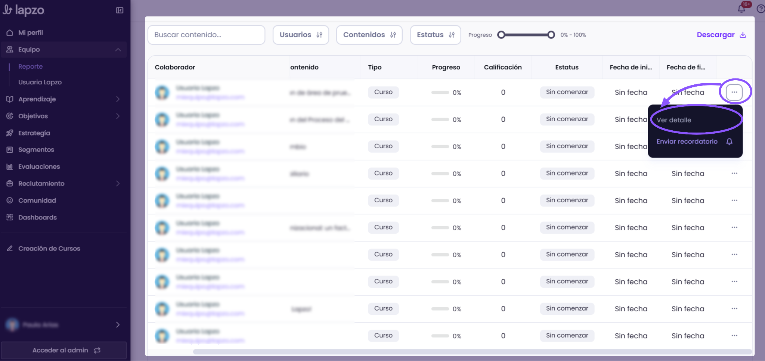Open the three-dots menu in the seventh row
This screenshot has width=765, height=361.
(x=734, y=255)
